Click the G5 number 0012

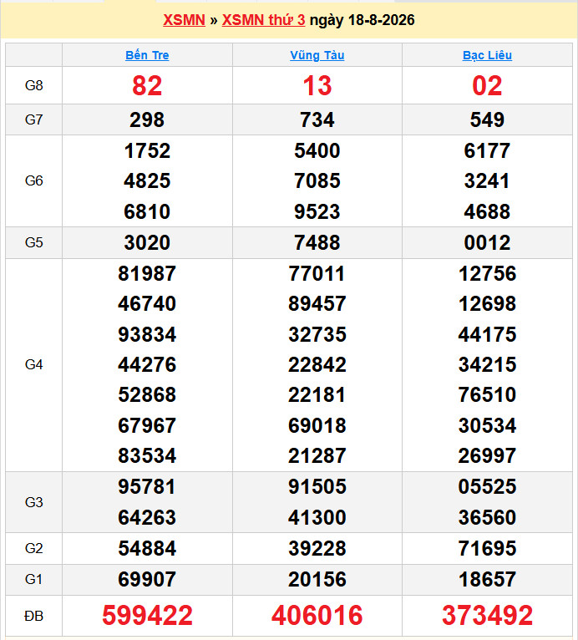point(488,243)
